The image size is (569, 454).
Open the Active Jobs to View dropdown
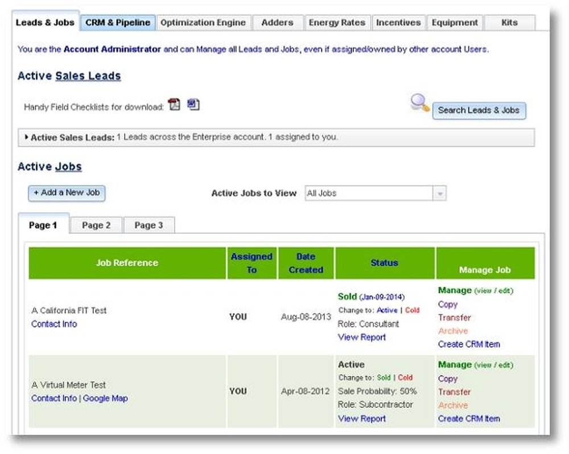point(376,193)
